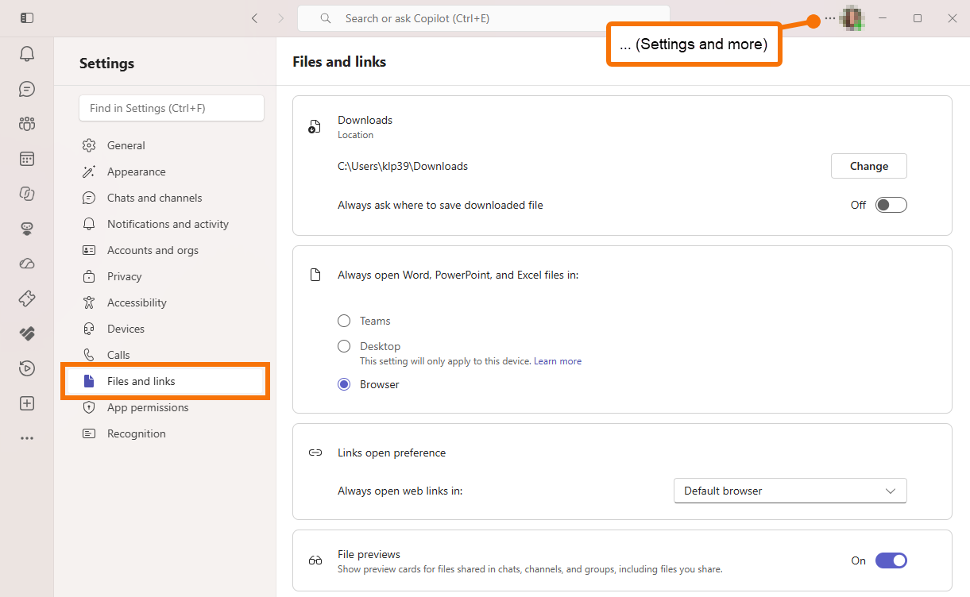Click the glasses icon beside File previews
Screen dimensions: 970x597
pos(315,560)
